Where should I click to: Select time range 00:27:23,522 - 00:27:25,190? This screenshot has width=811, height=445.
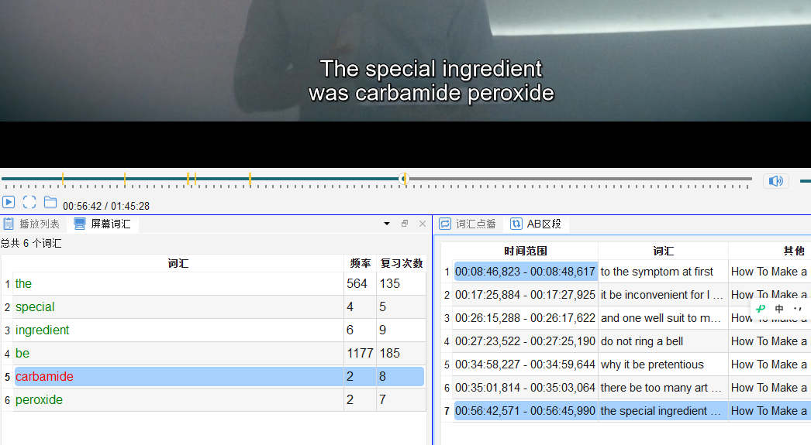[x=525, y=341]
